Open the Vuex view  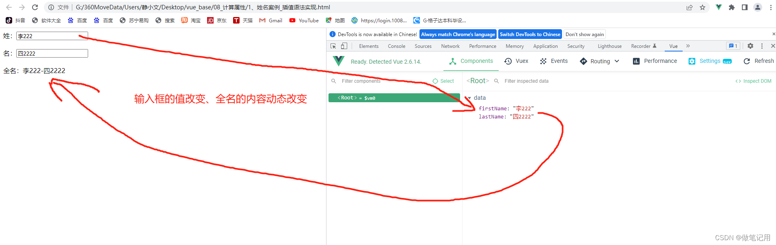(516, 61)
